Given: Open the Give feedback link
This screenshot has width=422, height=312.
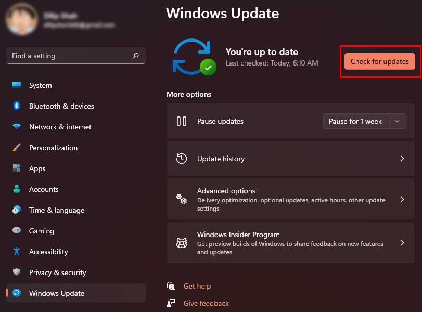Looking at the screenshot, I should pos(206,303).
